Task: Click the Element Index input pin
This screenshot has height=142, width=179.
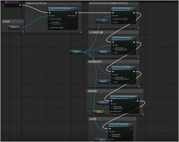Action: coord(50,19)
